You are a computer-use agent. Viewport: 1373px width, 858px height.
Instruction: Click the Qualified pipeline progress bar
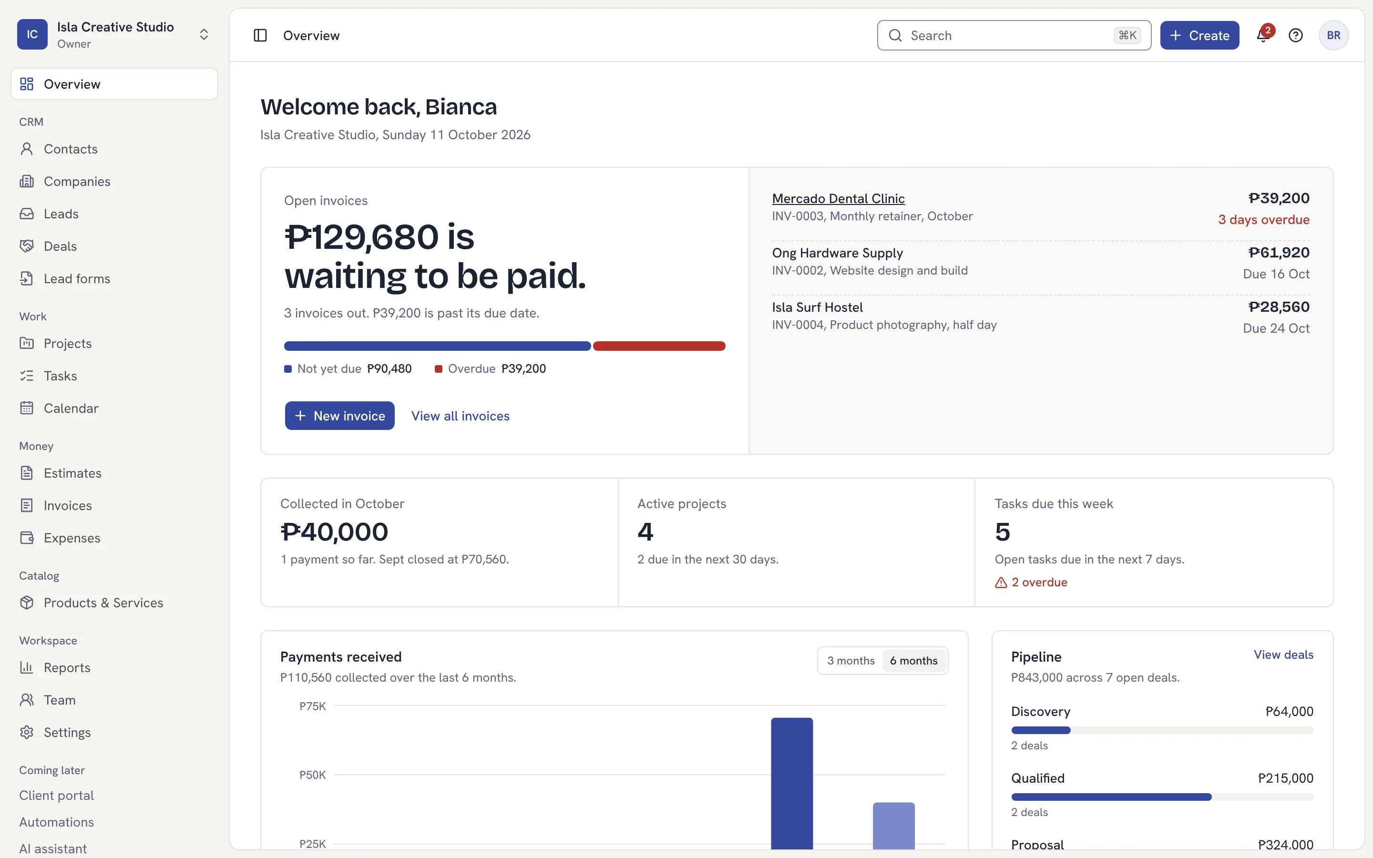(x=1162, y=797)
